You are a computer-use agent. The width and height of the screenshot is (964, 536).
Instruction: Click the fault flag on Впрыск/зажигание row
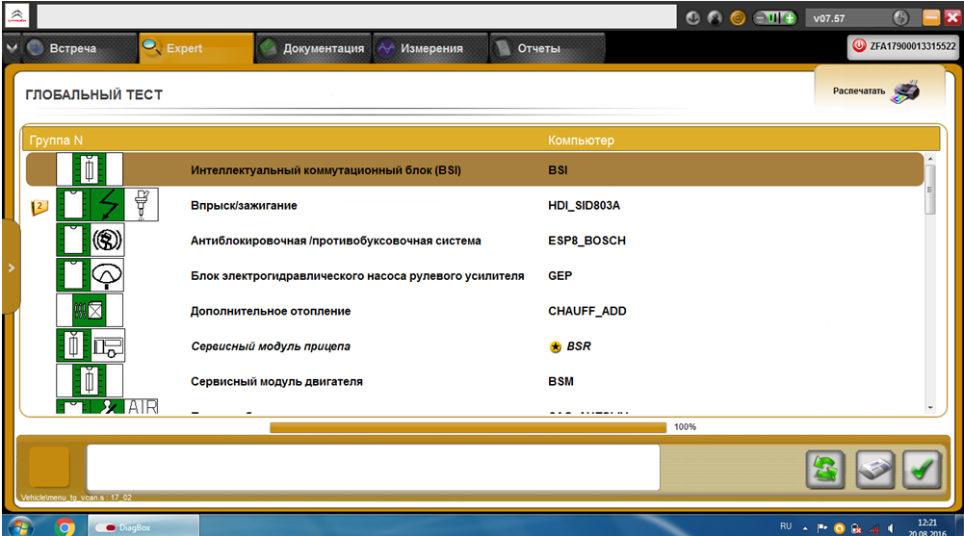click(39, 207)
